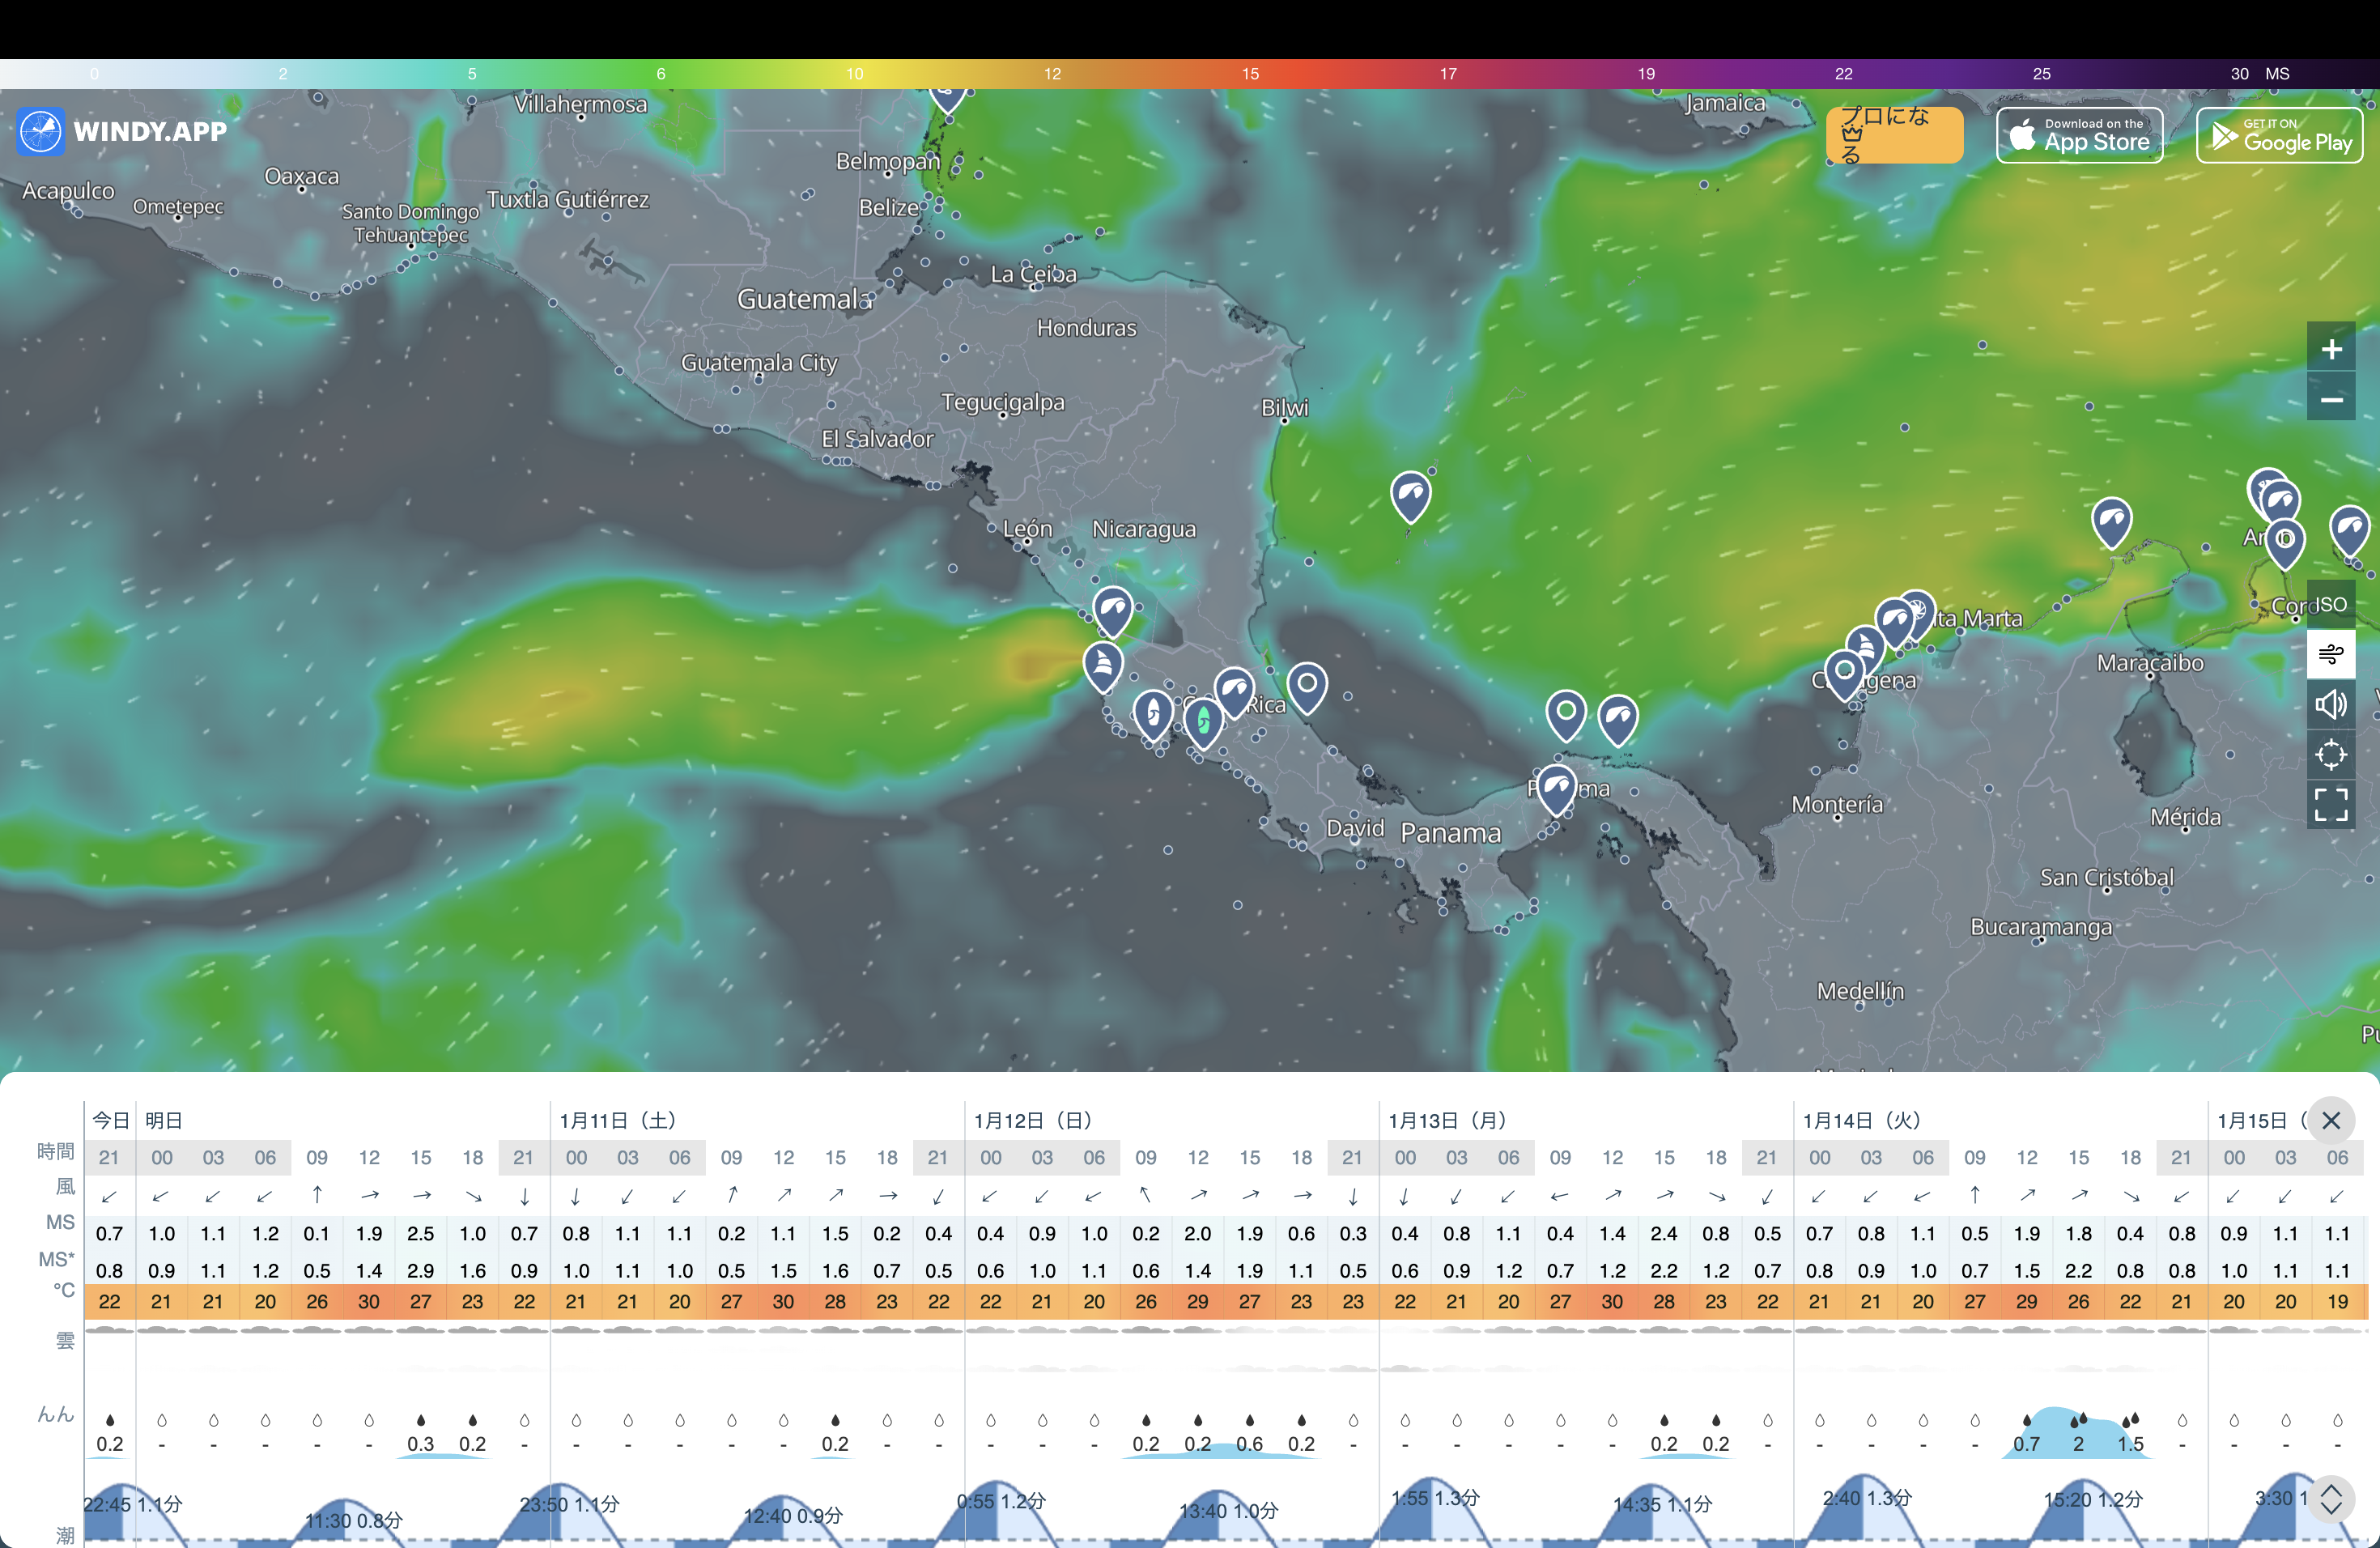The height and width of the screenshot is (1548, 2380).
Task: Zoom in the map with plus button
Action: (x=2331, y=349)
